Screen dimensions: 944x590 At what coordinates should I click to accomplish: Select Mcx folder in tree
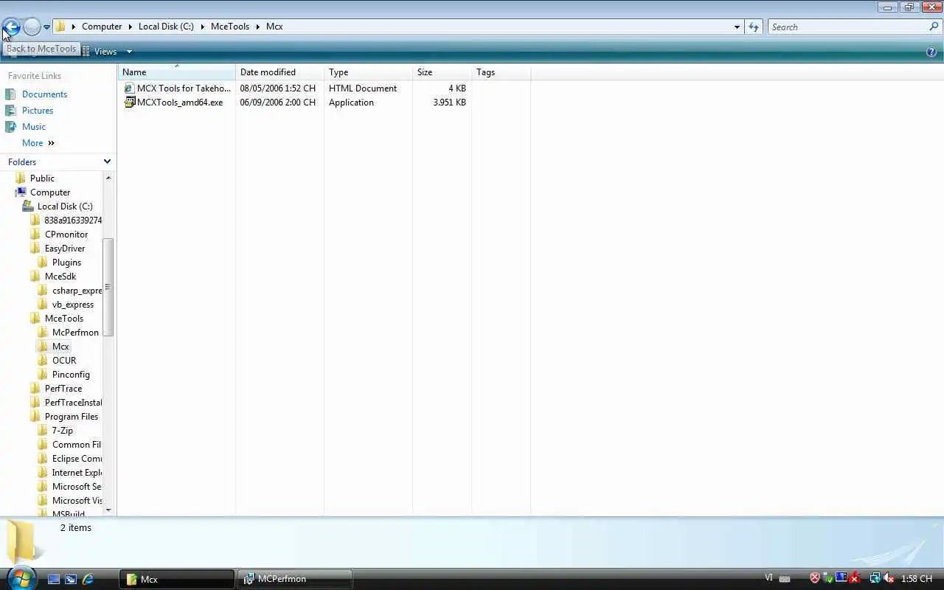[60, 347]
